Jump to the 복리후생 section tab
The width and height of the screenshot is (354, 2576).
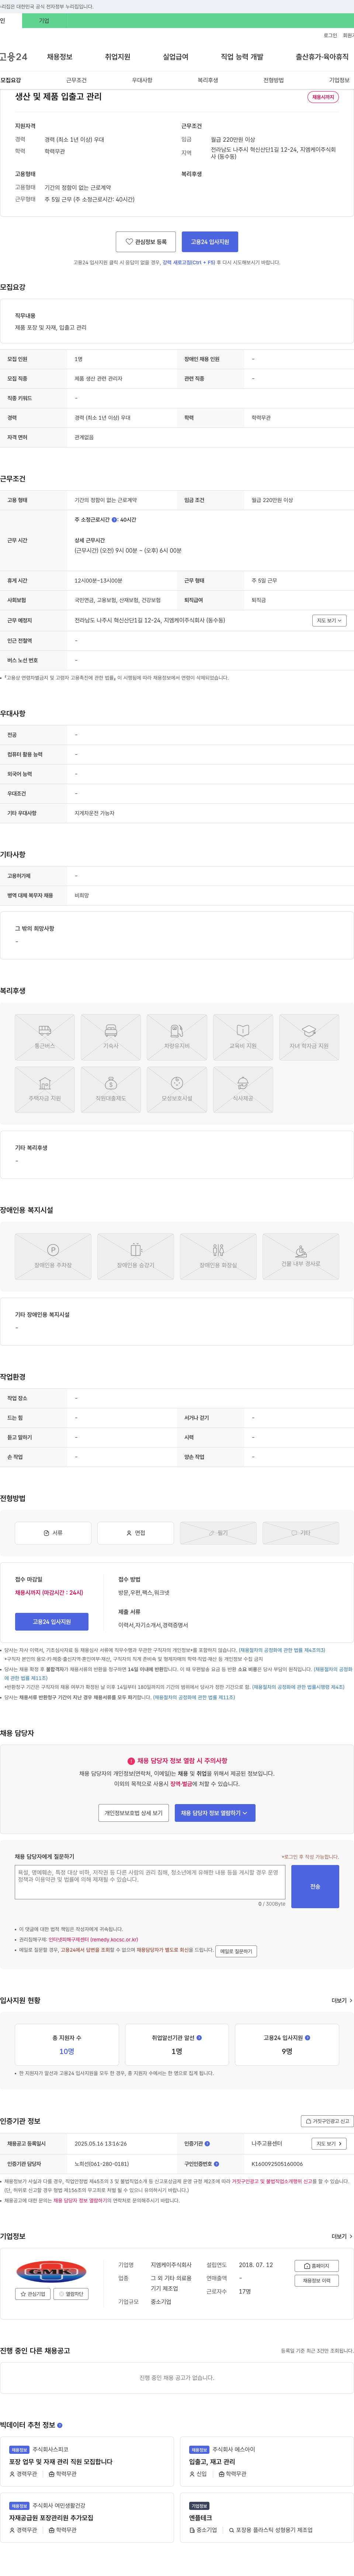click(x=208, y=80)
